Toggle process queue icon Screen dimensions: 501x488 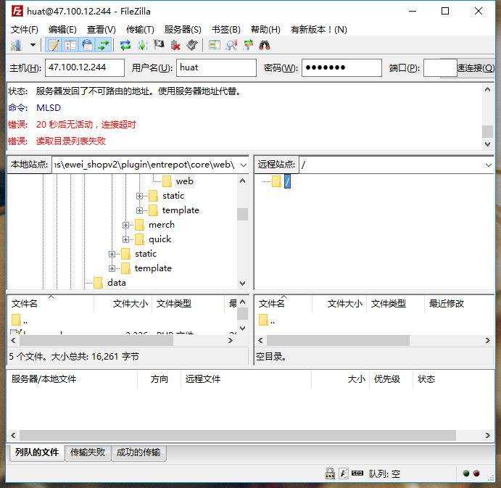coord(142,45)
